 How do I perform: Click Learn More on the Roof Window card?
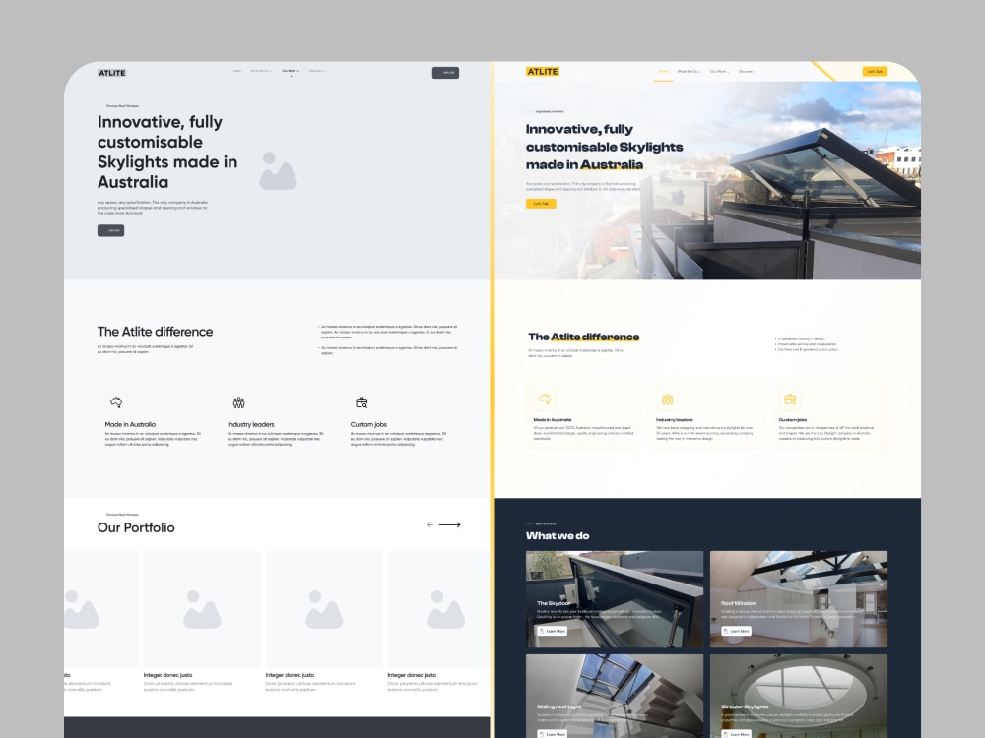[736, 631]
